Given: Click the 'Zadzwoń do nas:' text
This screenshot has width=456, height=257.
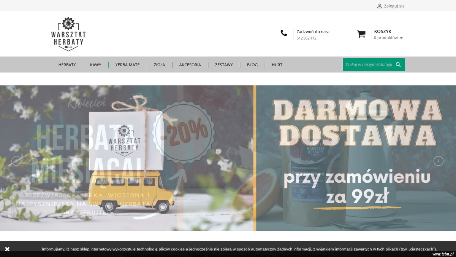Looking at the screenshot, I should [x=313, y=32].
